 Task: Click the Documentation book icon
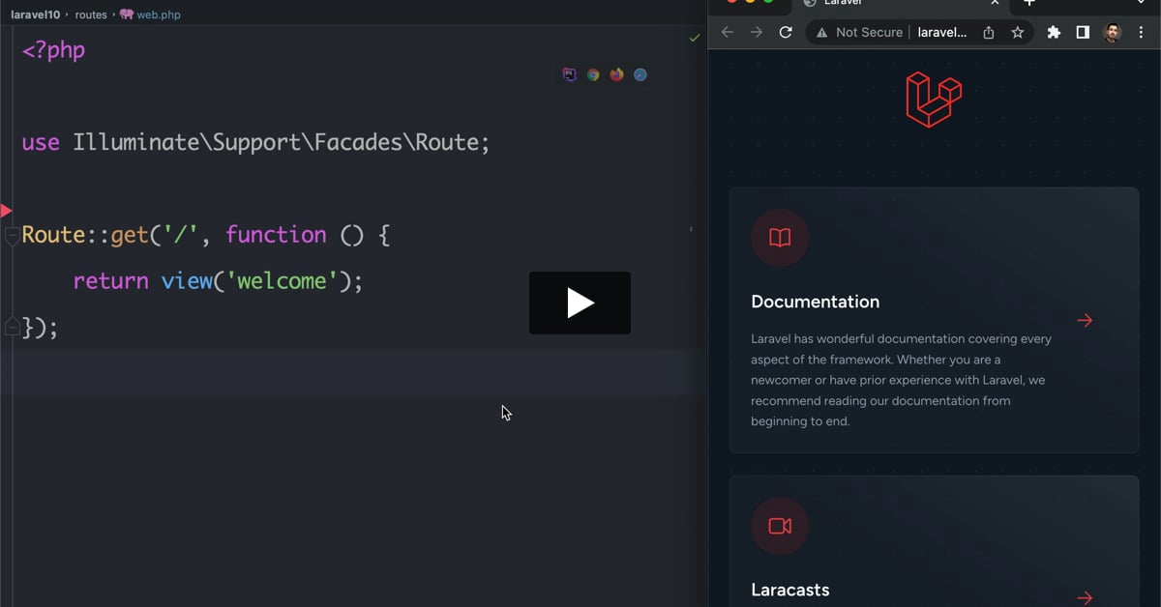pos(780,238)
